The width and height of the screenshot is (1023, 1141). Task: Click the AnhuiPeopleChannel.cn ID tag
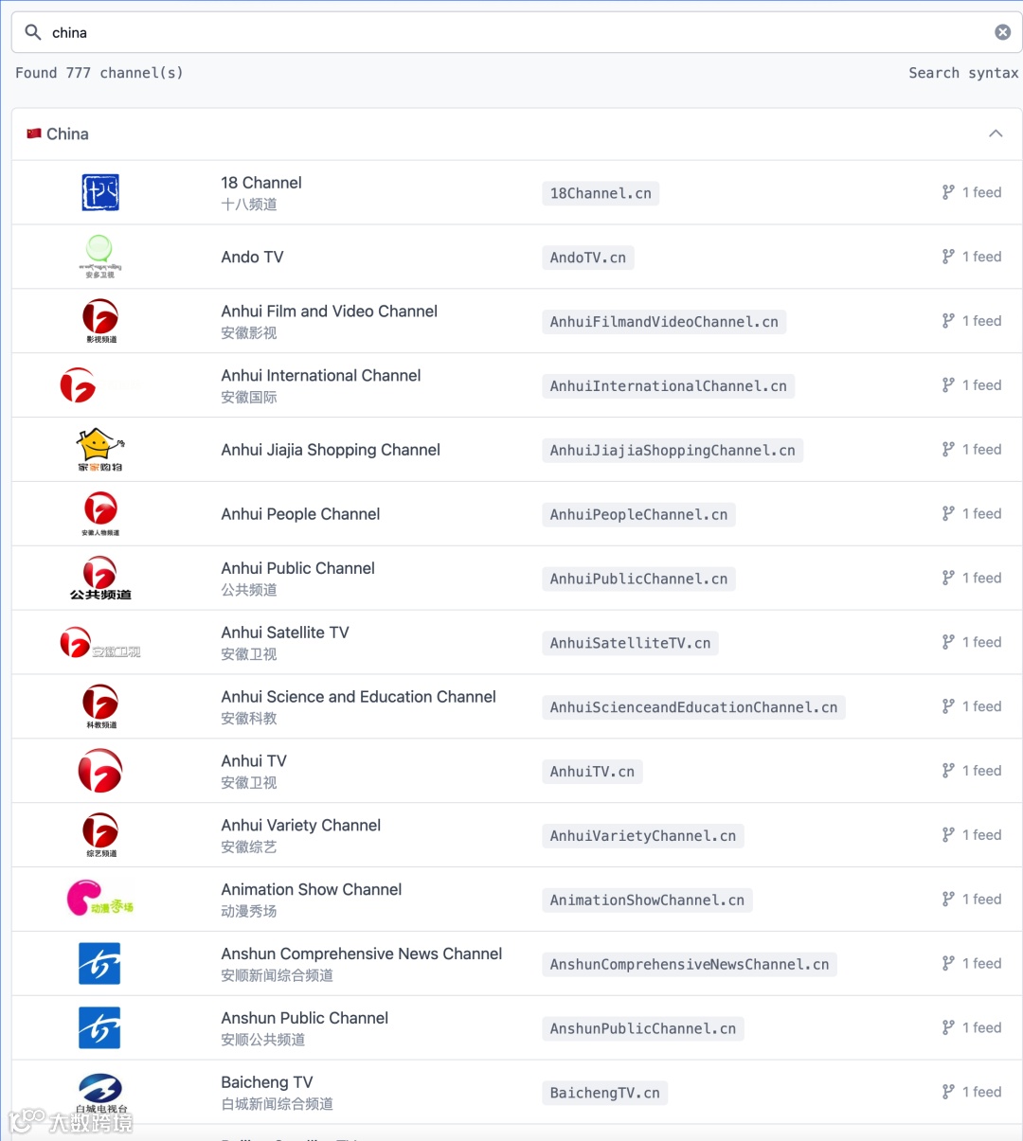(x=639, y=515)
